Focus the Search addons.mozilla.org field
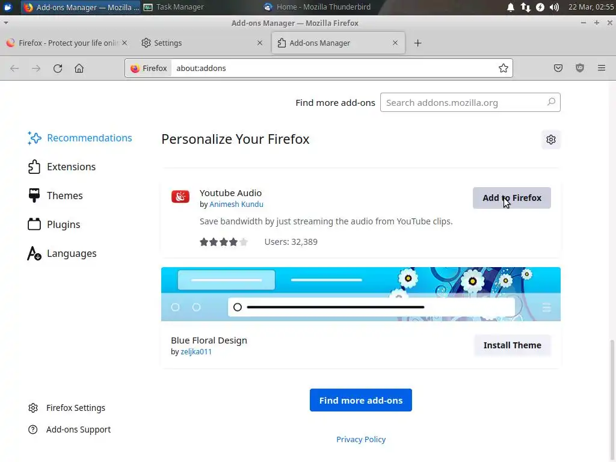Viewport: 616px width, 462px height. pyautogui.click(x=470, y=102)
